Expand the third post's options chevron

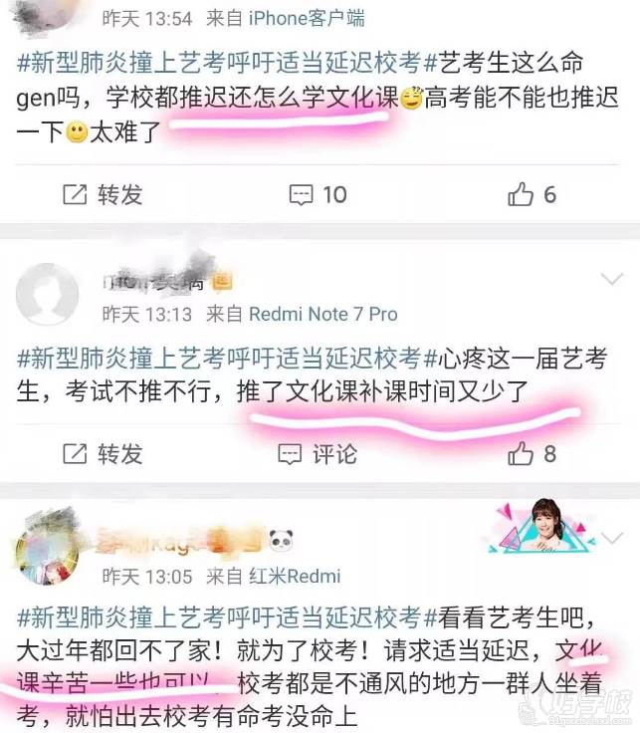click(x=612, y=538)
